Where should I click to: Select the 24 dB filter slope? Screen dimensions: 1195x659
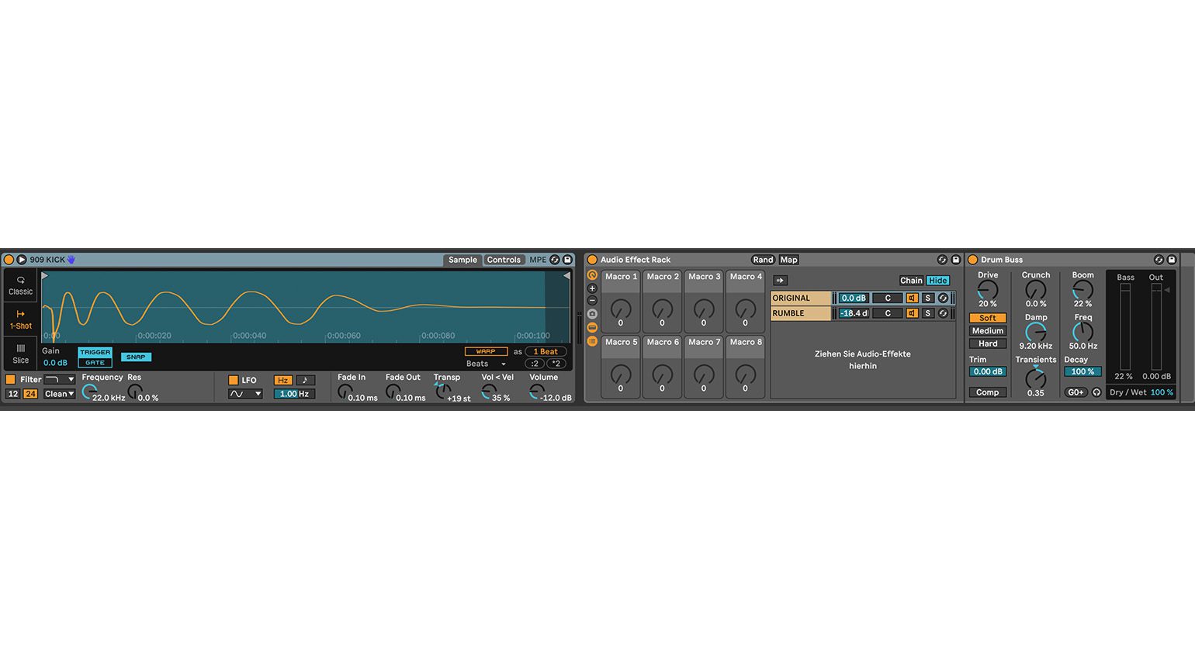tap(30, 394)
